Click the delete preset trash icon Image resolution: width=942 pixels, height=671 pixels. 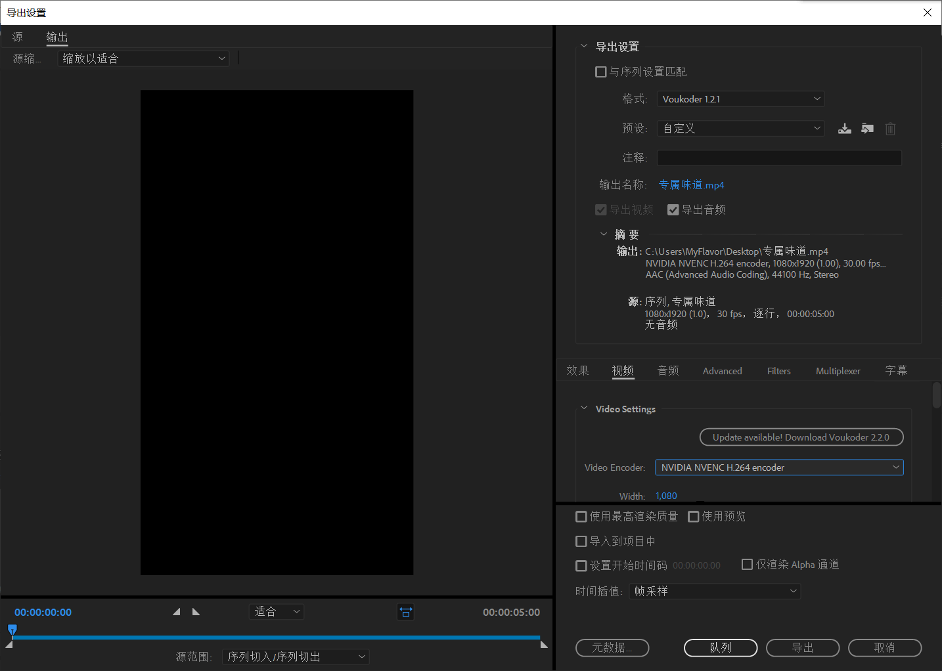890,129
